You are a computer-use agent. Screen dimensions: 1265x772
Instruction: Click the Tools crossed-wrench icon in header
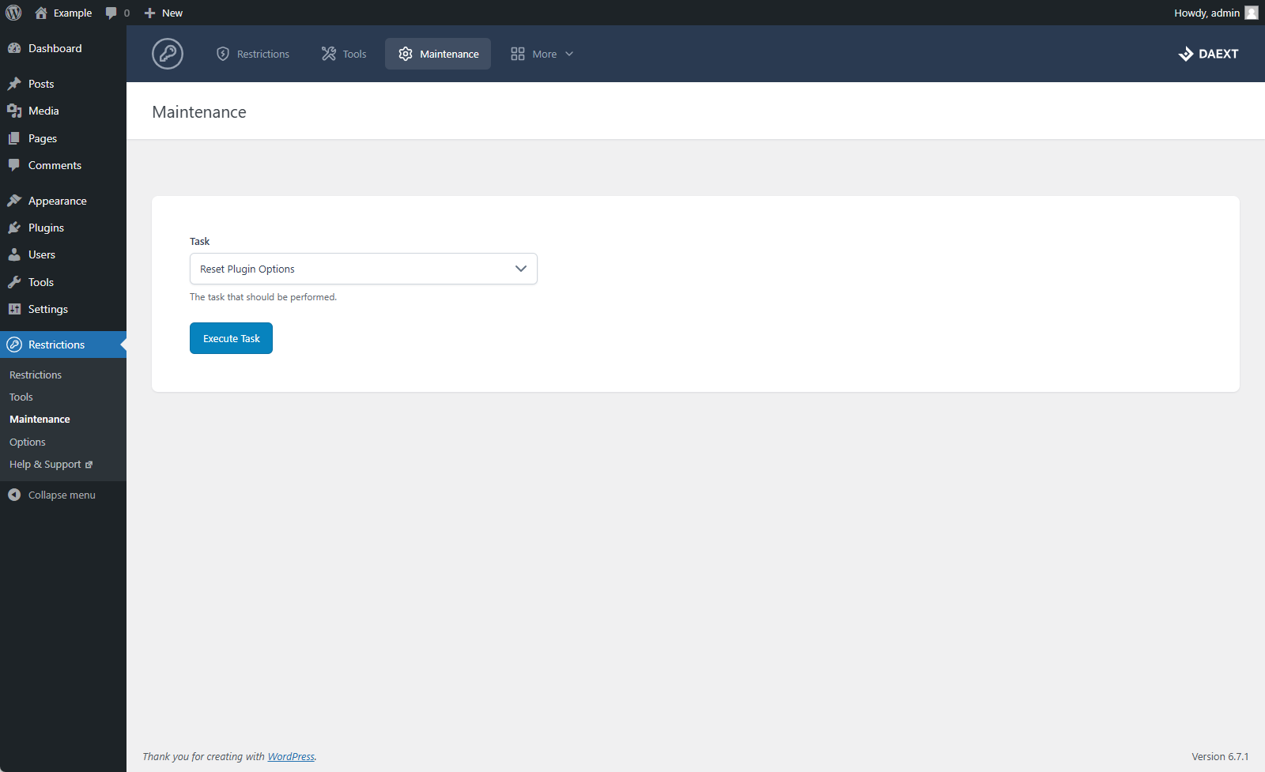coord(329,54)
